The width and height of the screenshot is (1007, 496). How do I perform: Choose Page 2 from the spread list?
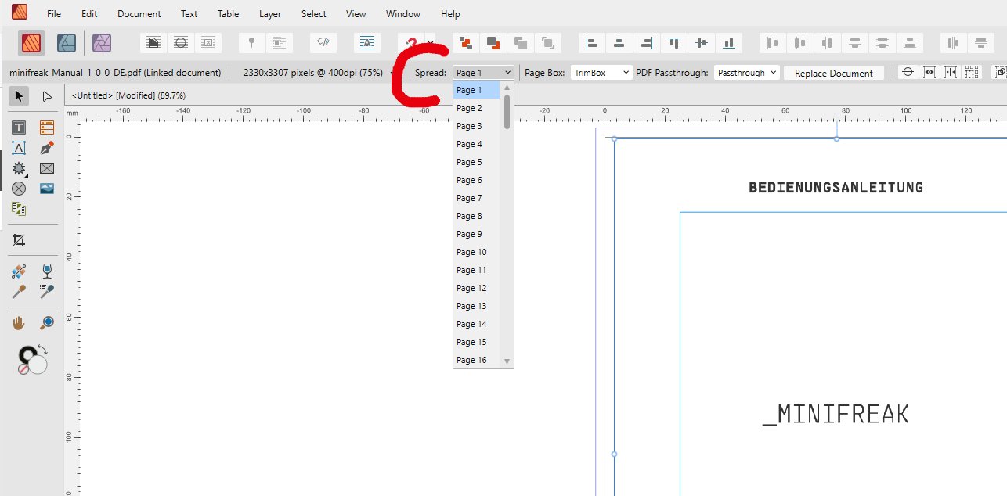click(x=476, y=108)
